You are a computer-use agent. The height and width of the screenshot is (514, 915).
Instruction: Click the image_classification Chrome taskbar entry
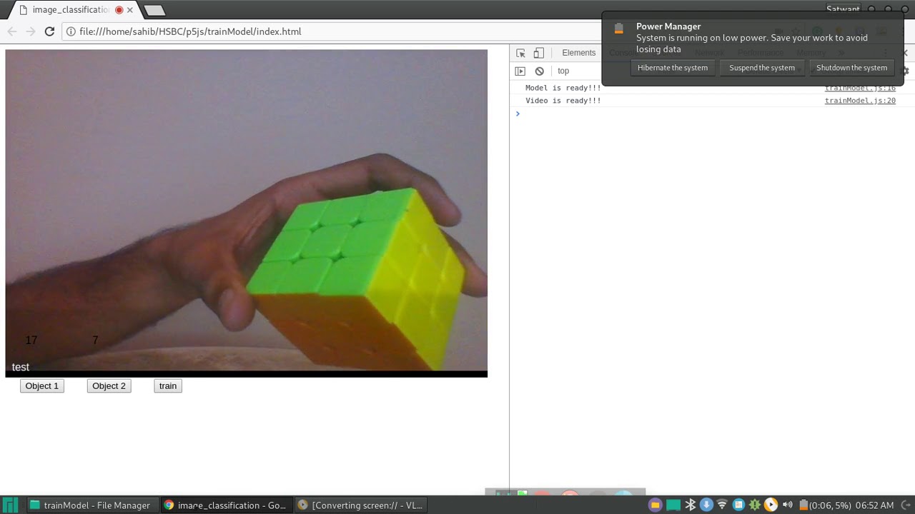coord(225,505)
